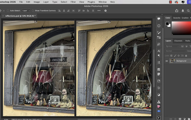Screen dimensions: 191x120
Task: Enable the Auto-Select checkbox
Action: pyautogui.click(x=8, y=11)
